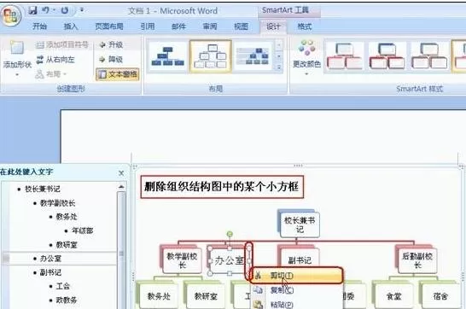Select 教研室 bullet in the text pane
The image size is (466, 309).
pyautogui.click(x=67, y=245)
